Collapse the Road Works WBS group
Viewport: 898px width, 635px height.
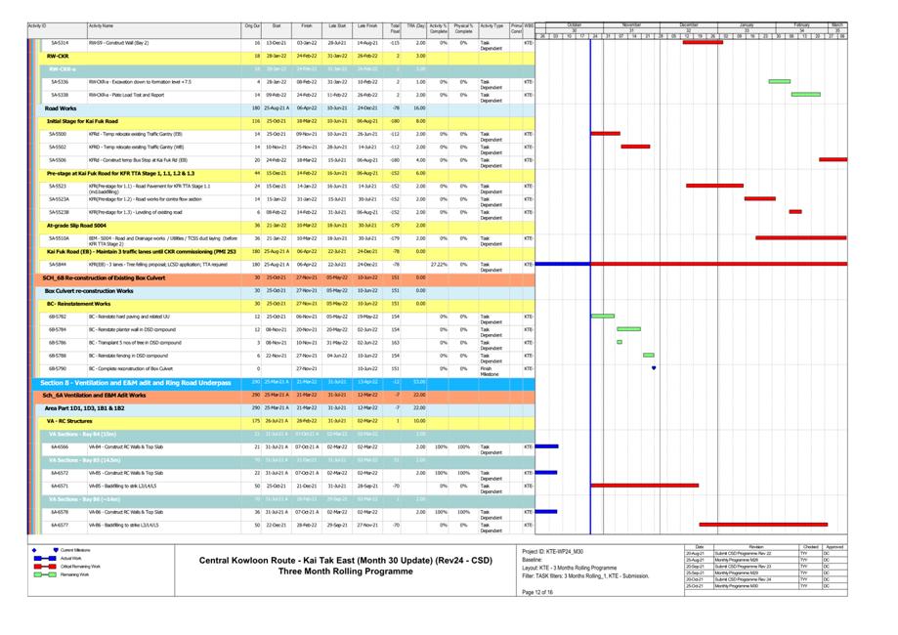click(x=61, y=107)
